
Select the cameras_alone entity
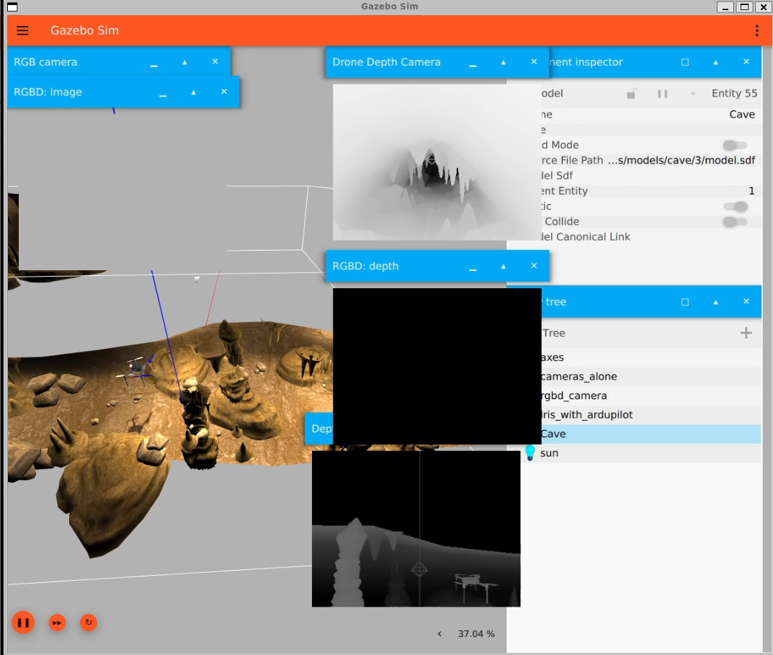[651, 376]
